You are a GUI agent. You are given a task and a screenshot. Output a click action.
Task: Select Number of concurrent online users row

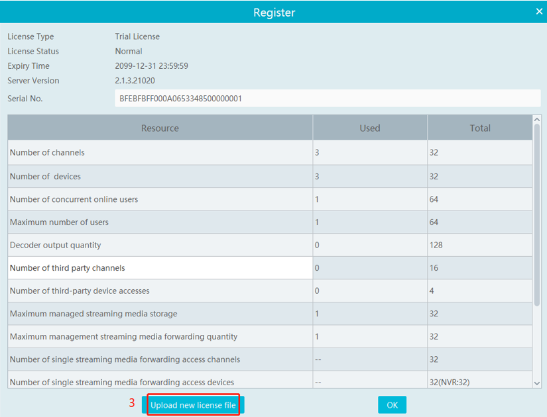click(160, 199)
